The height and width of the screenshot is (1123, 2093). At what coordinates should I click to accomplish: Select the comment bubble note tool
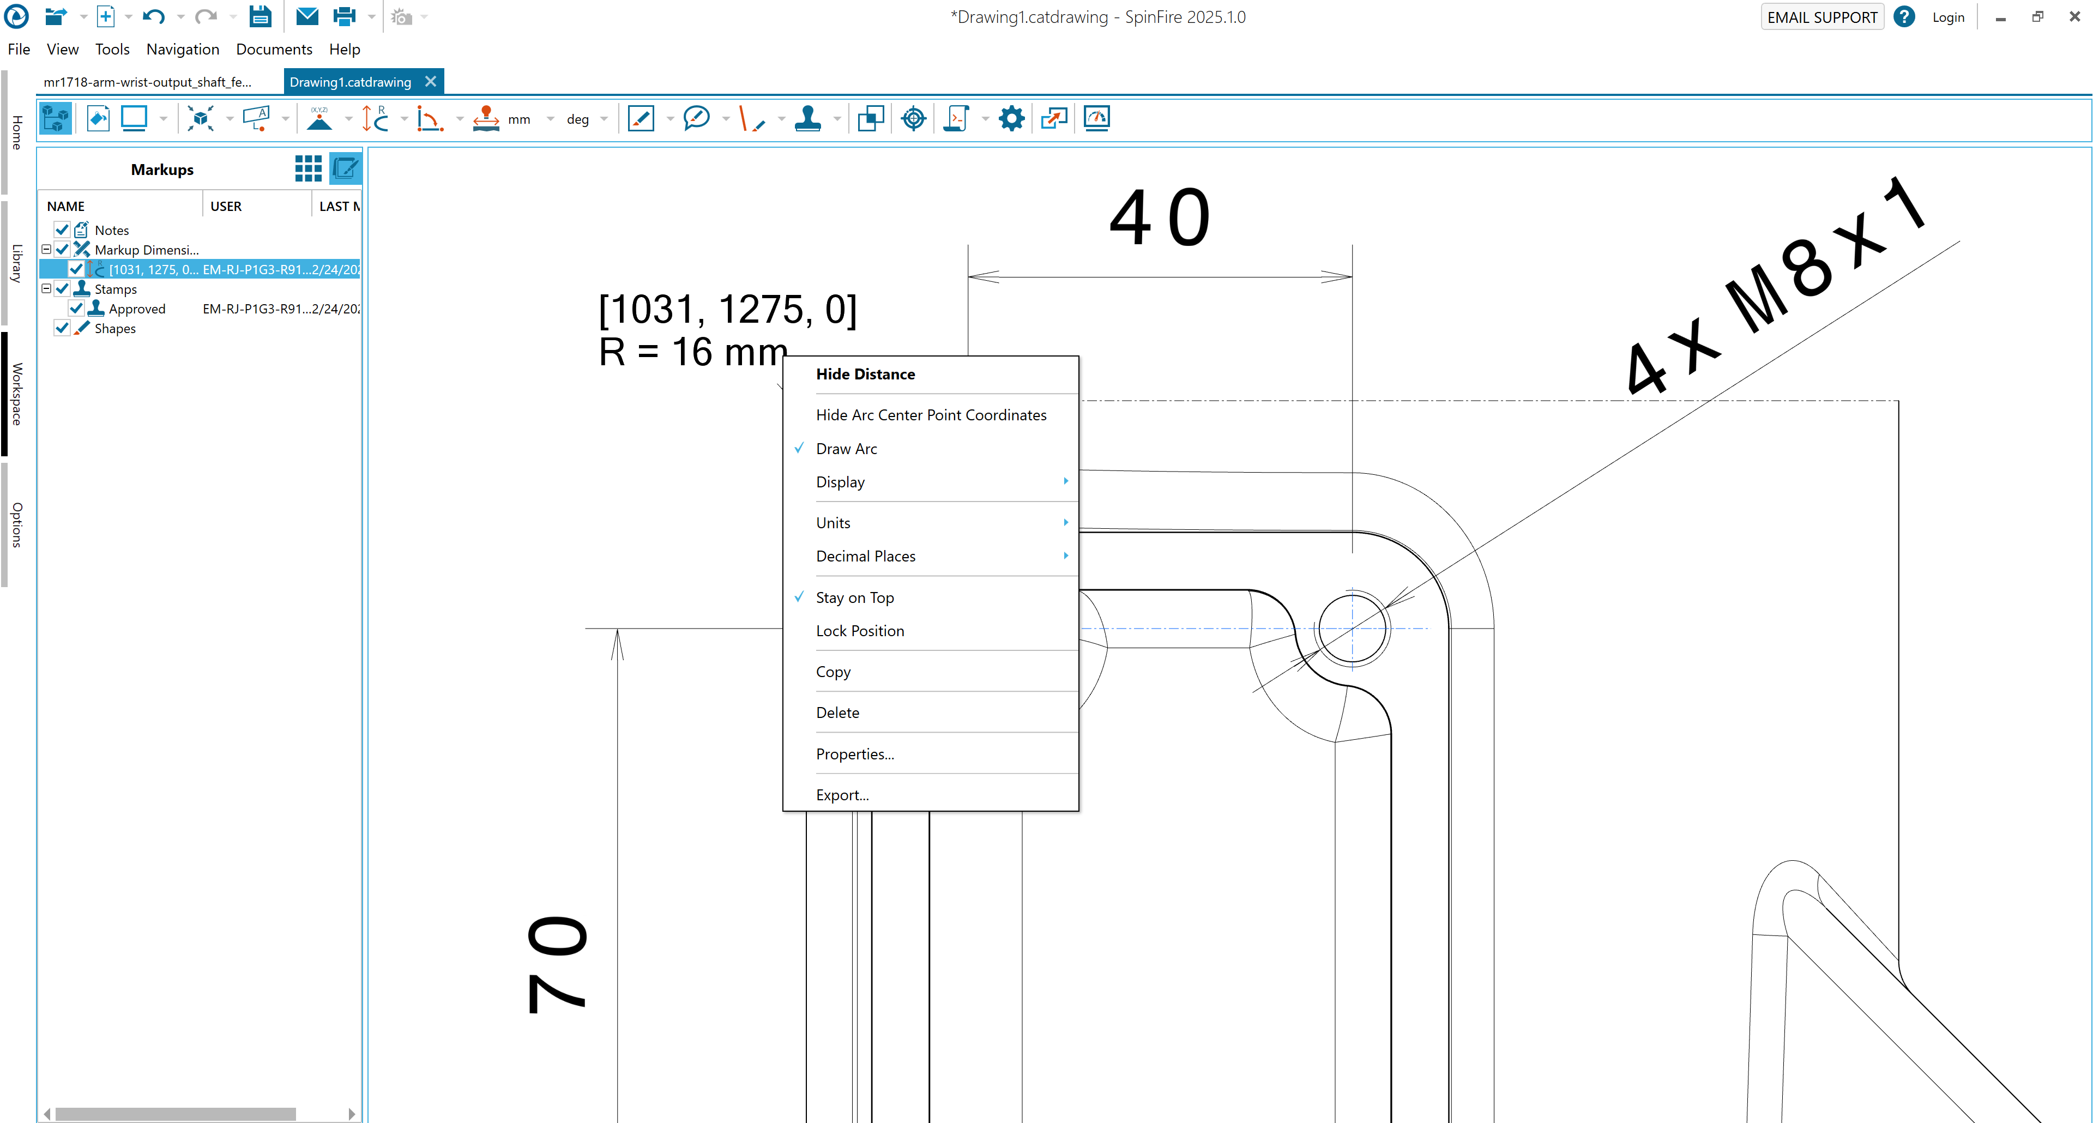696,119
